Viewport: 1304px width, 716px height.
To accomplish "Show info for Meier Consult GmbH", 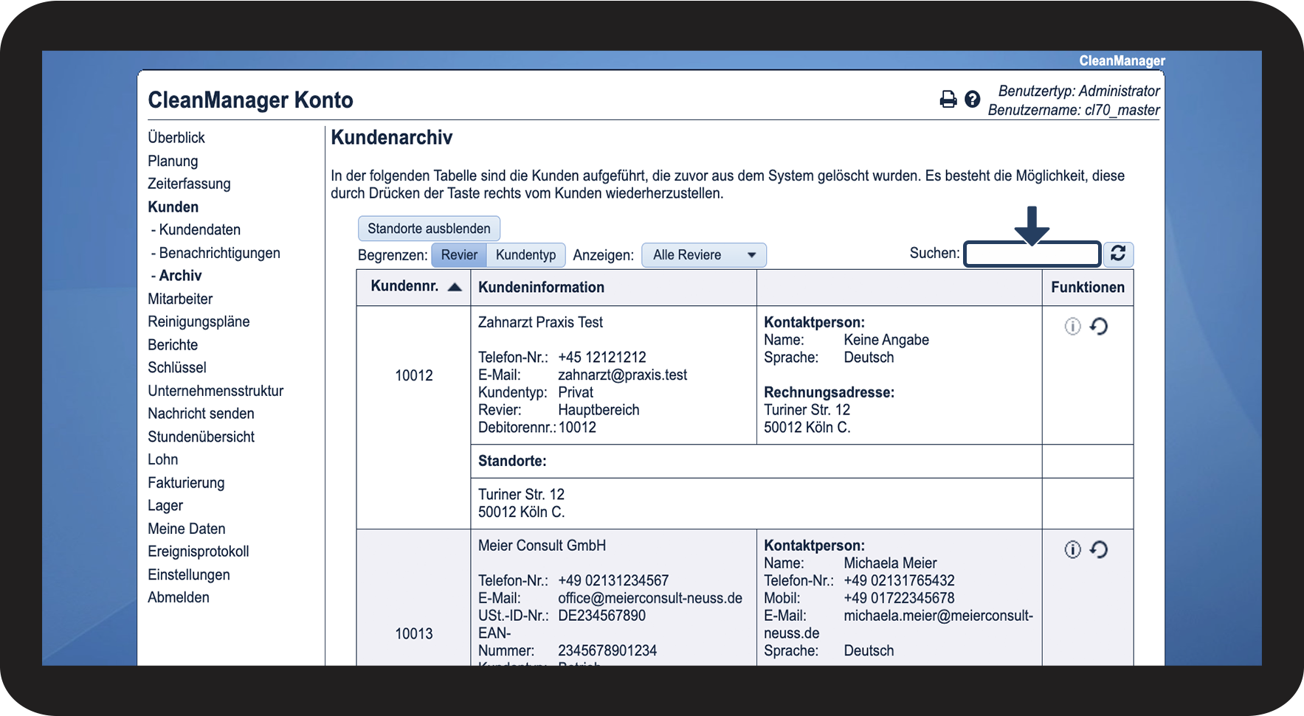I will pyautogui.click(x=1072, y=549).
